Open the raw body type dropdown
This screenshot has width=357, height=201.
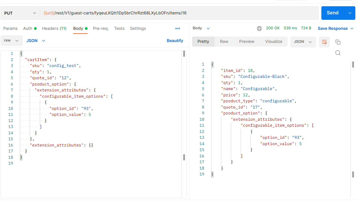[11, 41]
